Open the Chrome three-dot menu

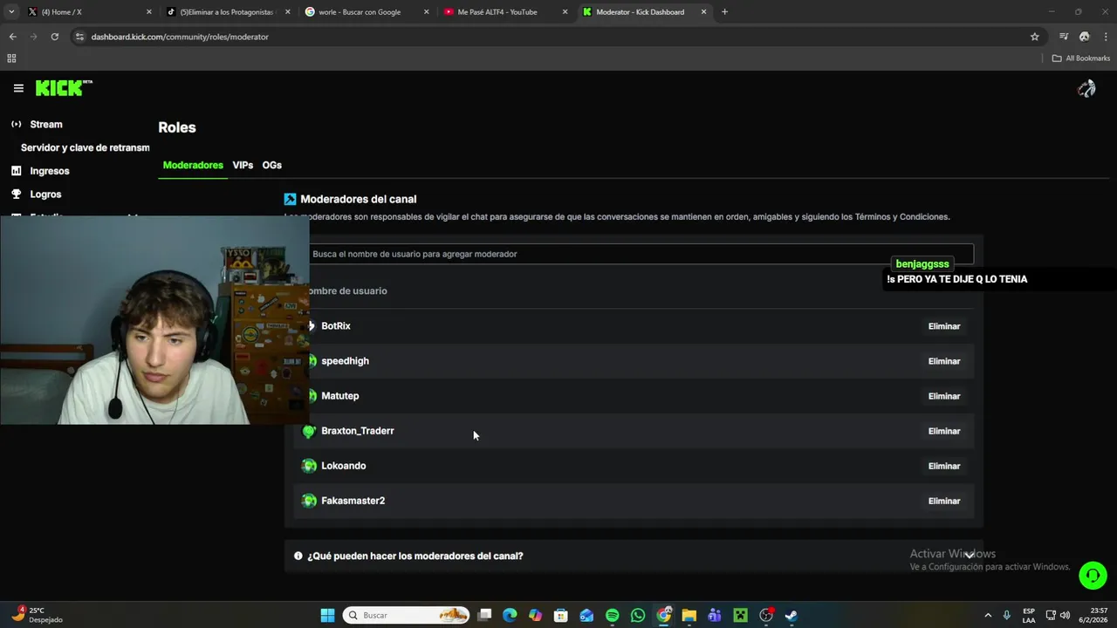tap(1106, 37)
